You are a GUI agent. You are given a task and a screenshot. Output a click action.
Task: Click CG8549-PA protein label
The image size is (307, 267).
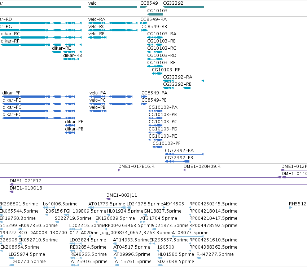pos(154,93)
